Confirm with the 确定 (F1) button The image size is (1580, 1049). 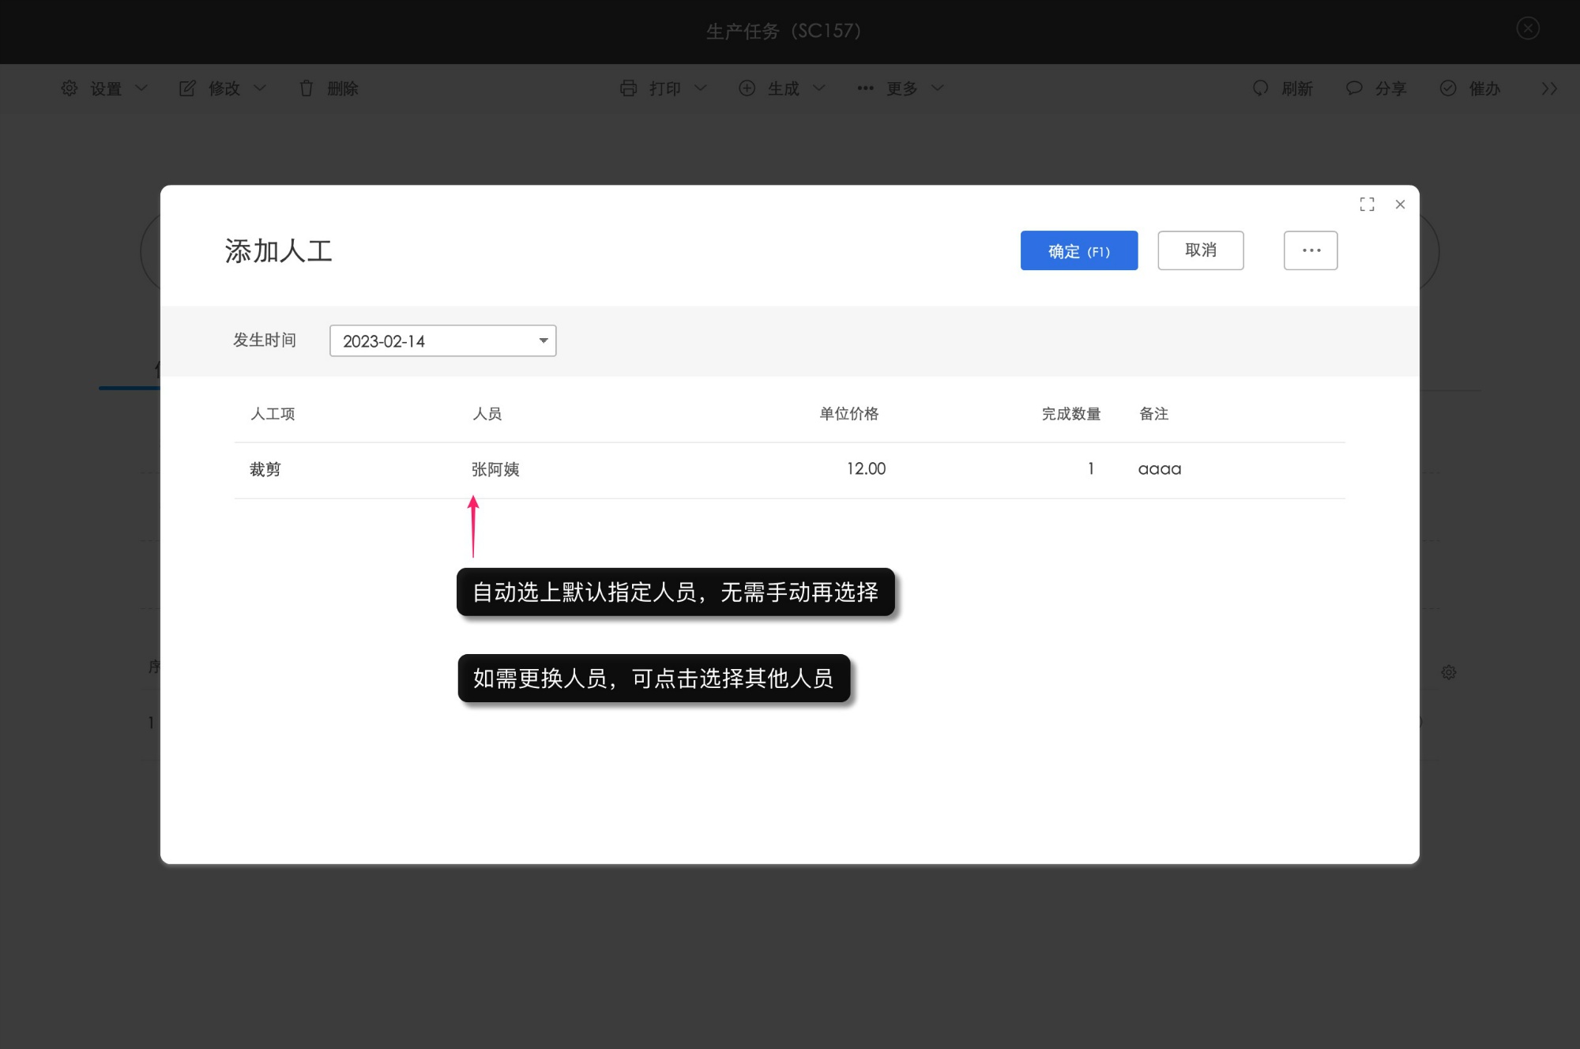[x=1079, y=250]
